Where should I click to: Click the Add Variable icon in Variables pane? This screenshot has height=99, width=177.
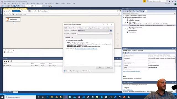pos(4,61)
